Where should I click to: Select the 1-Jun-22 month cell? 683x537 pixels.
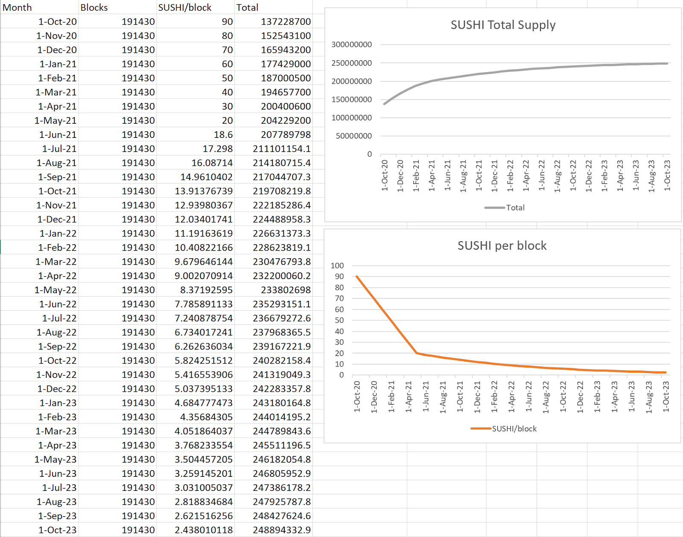[x=39, y=304]
